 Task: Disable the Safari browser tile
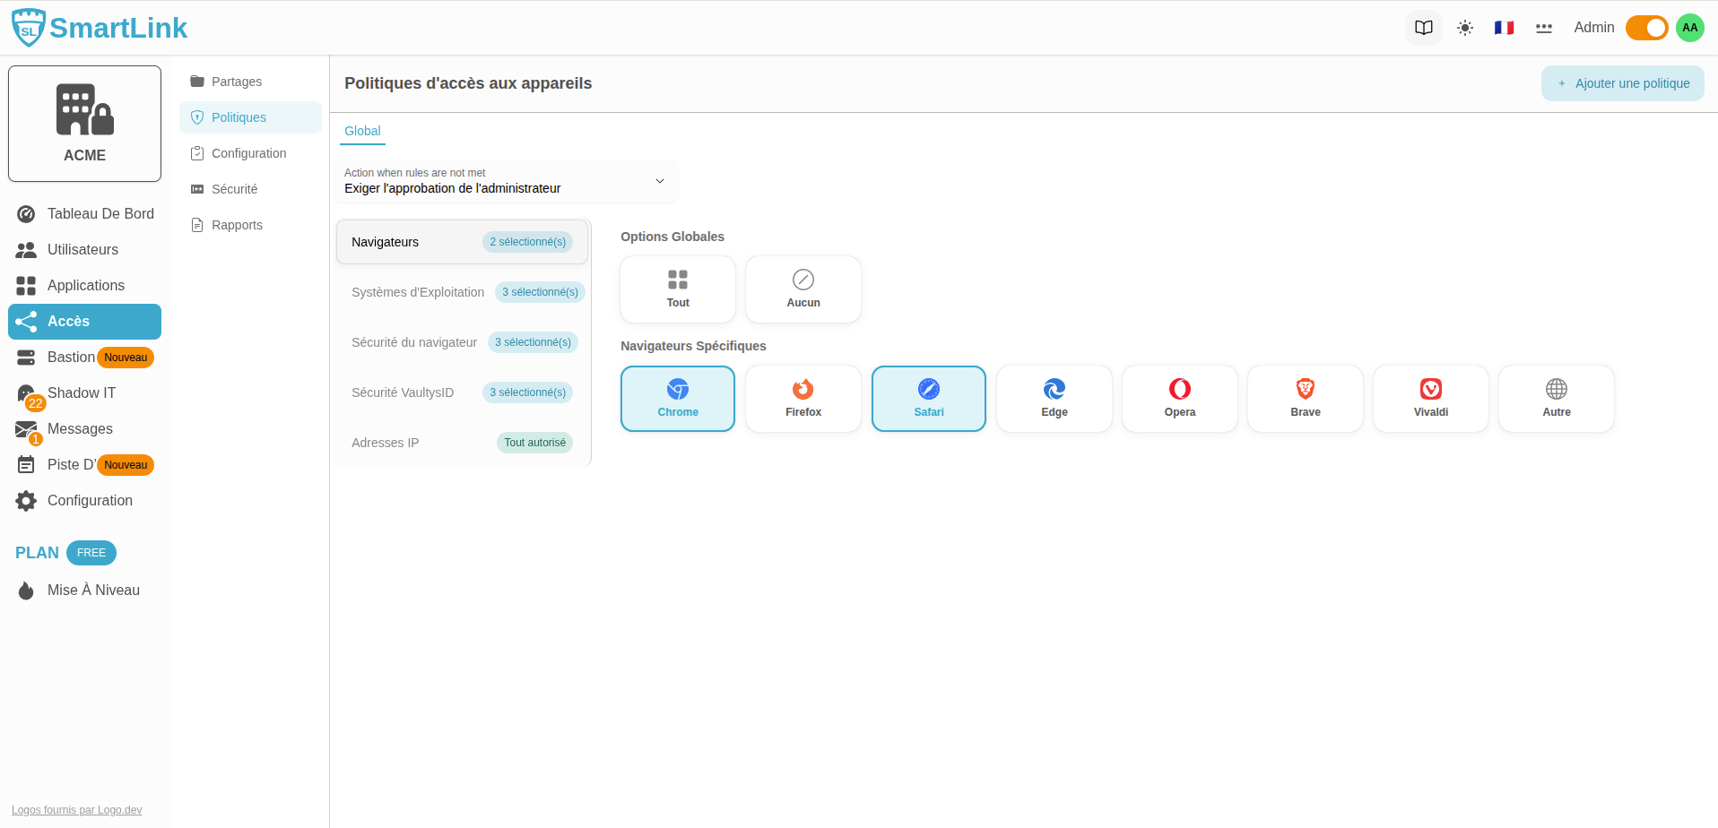(x=928, y=399)
